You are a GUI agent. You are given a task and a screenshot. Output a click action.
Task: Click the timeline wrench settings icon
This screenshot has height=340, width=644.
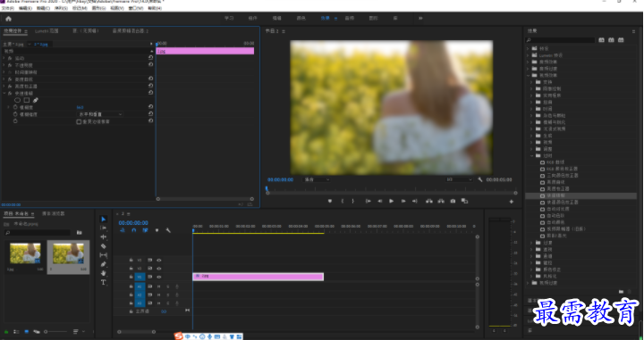coord(168,230)
